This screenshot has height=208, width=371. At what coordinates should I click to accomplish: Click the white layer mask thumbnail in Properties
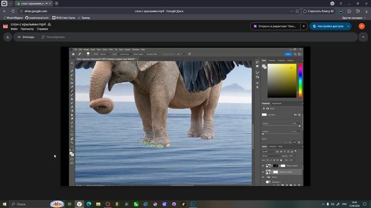click(x=264, y=114)
